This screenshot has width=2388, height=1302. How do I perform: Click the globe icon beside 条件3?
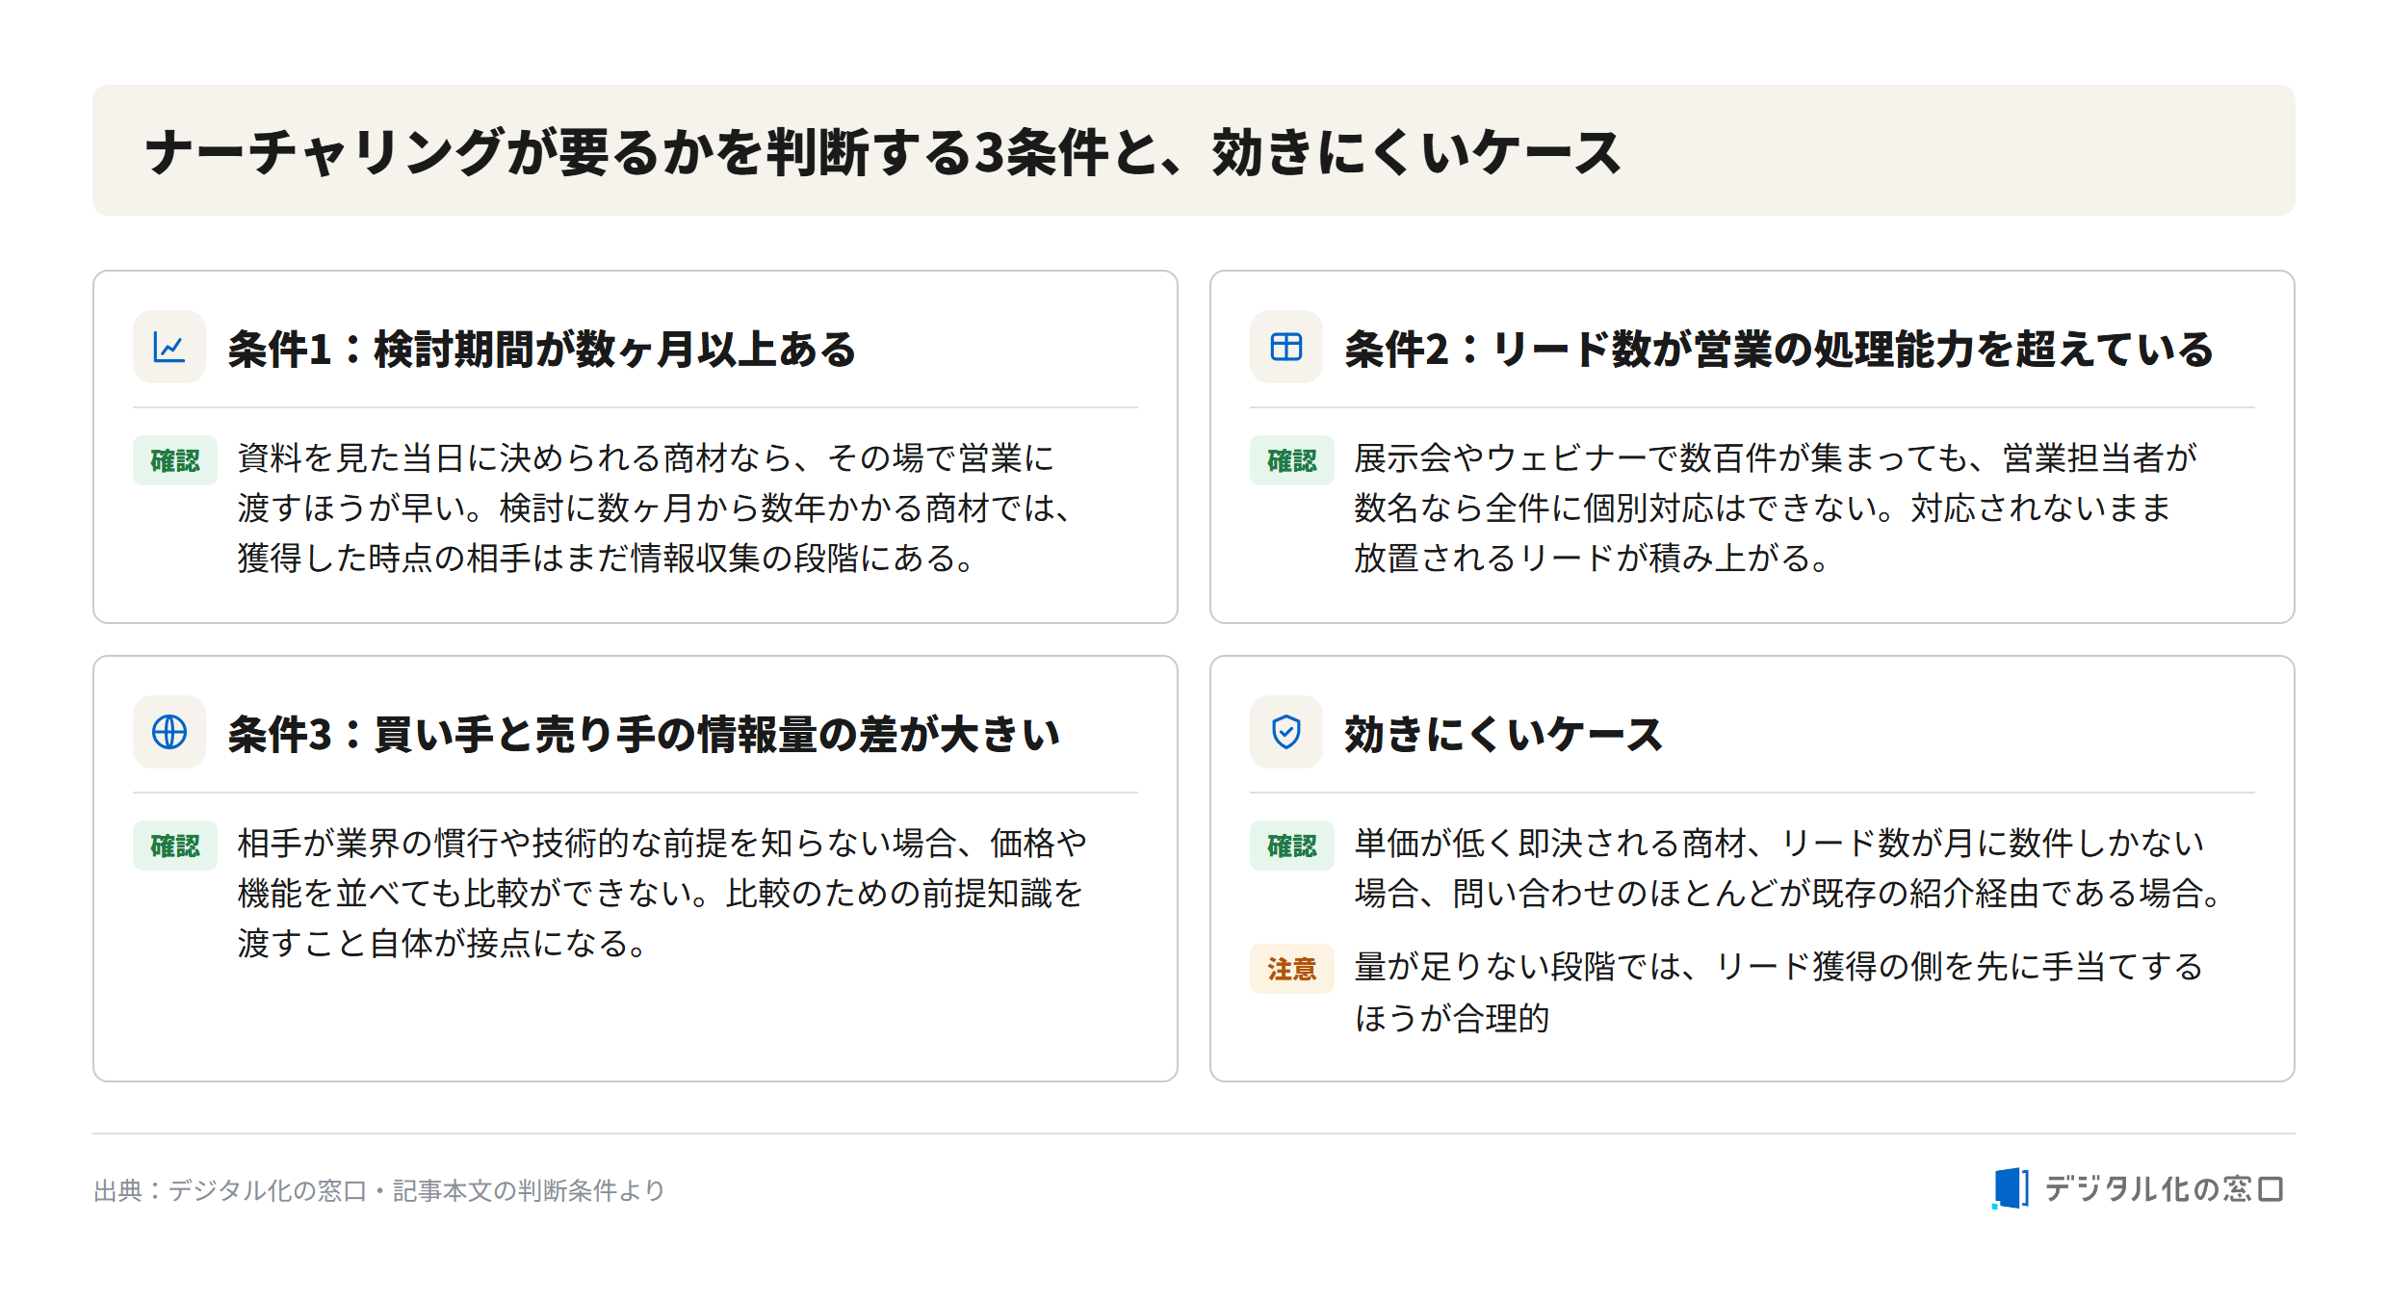pos(169,732)
